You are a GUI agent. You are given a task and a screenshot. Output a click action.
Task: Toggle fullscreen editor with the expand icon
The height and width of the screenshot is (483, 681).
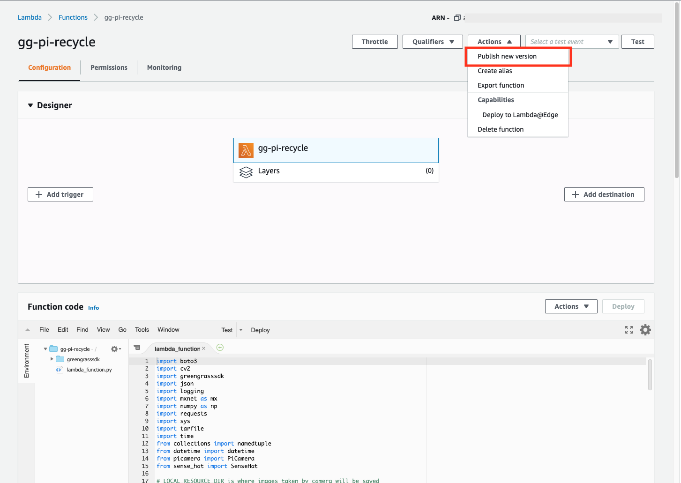[x=629, y=330]
